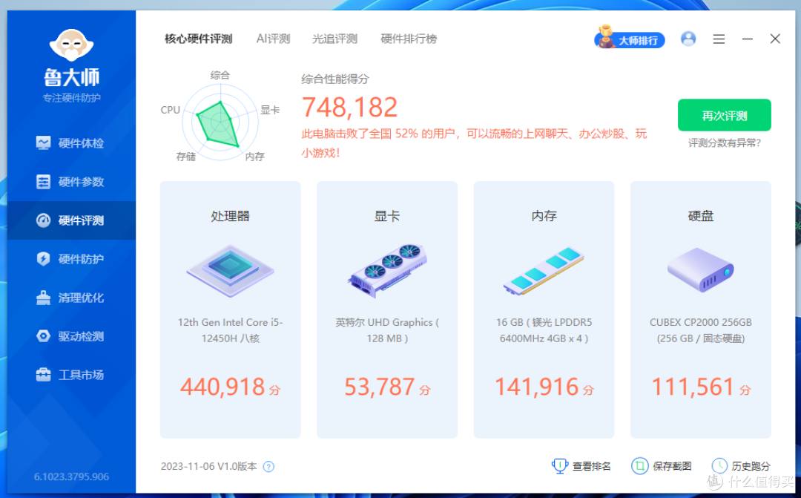This screenshot has height=498, width=801.
Task: Click the total score 748,182
Action: tap(349, 108)
